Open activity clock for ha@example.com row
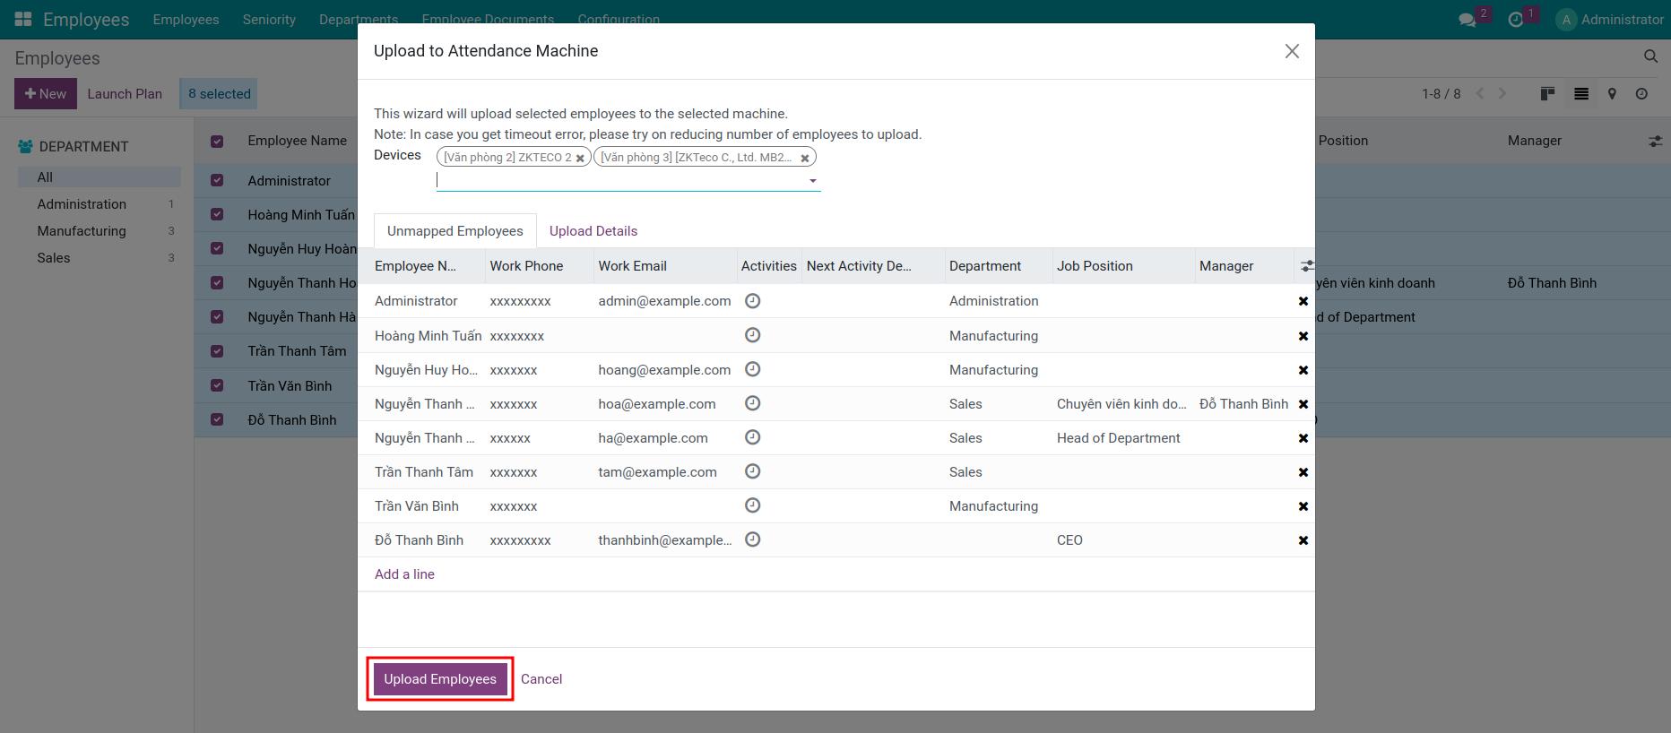 pos(753,437)
